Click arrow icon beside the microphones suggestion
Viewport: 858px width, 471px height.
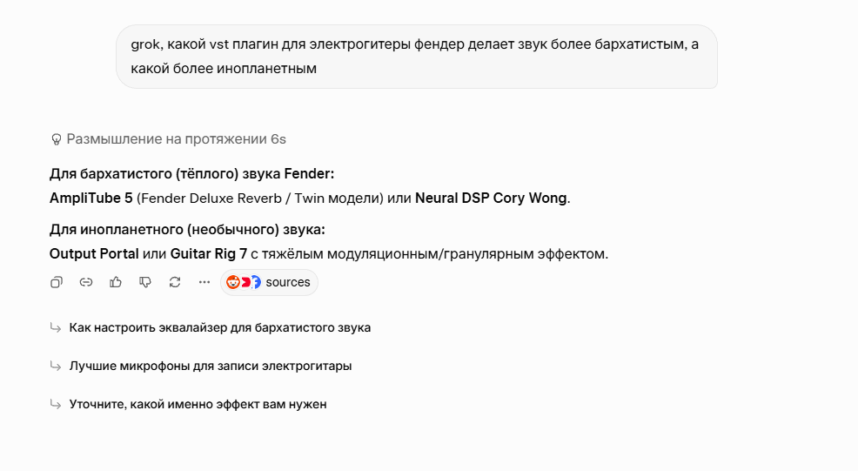coord(56,366)
